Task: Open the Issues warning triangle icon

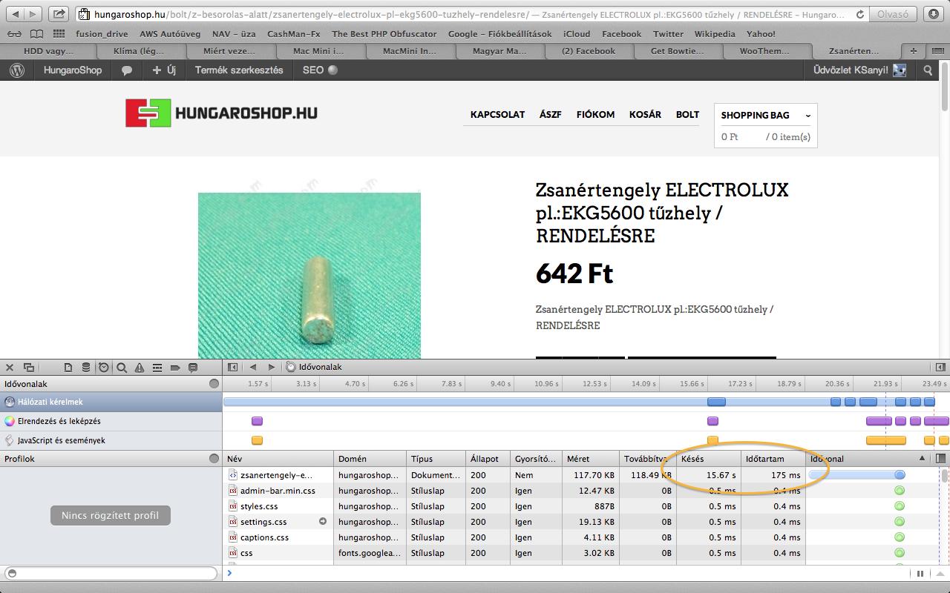Action: (140, 367)
